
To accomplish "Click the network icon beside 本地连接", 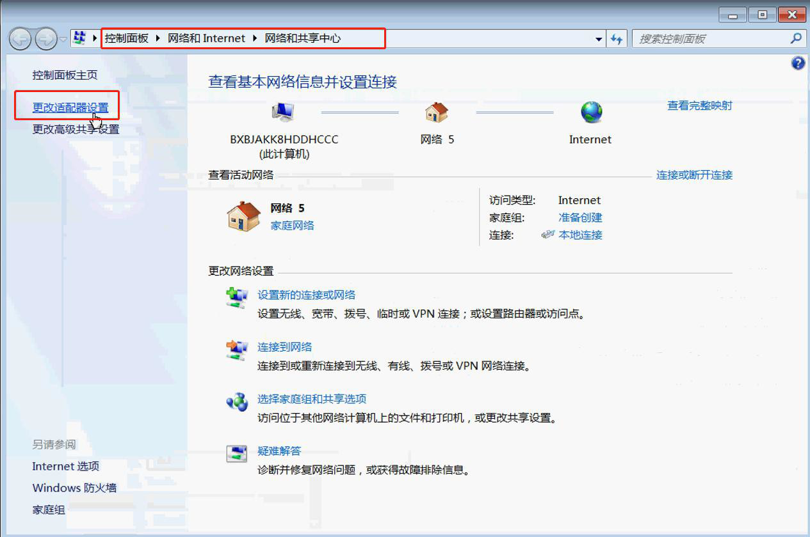I will point(548,234).
